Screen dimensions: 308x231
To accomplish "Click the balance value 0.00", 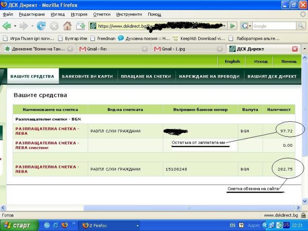I will (x=288, y=145).
